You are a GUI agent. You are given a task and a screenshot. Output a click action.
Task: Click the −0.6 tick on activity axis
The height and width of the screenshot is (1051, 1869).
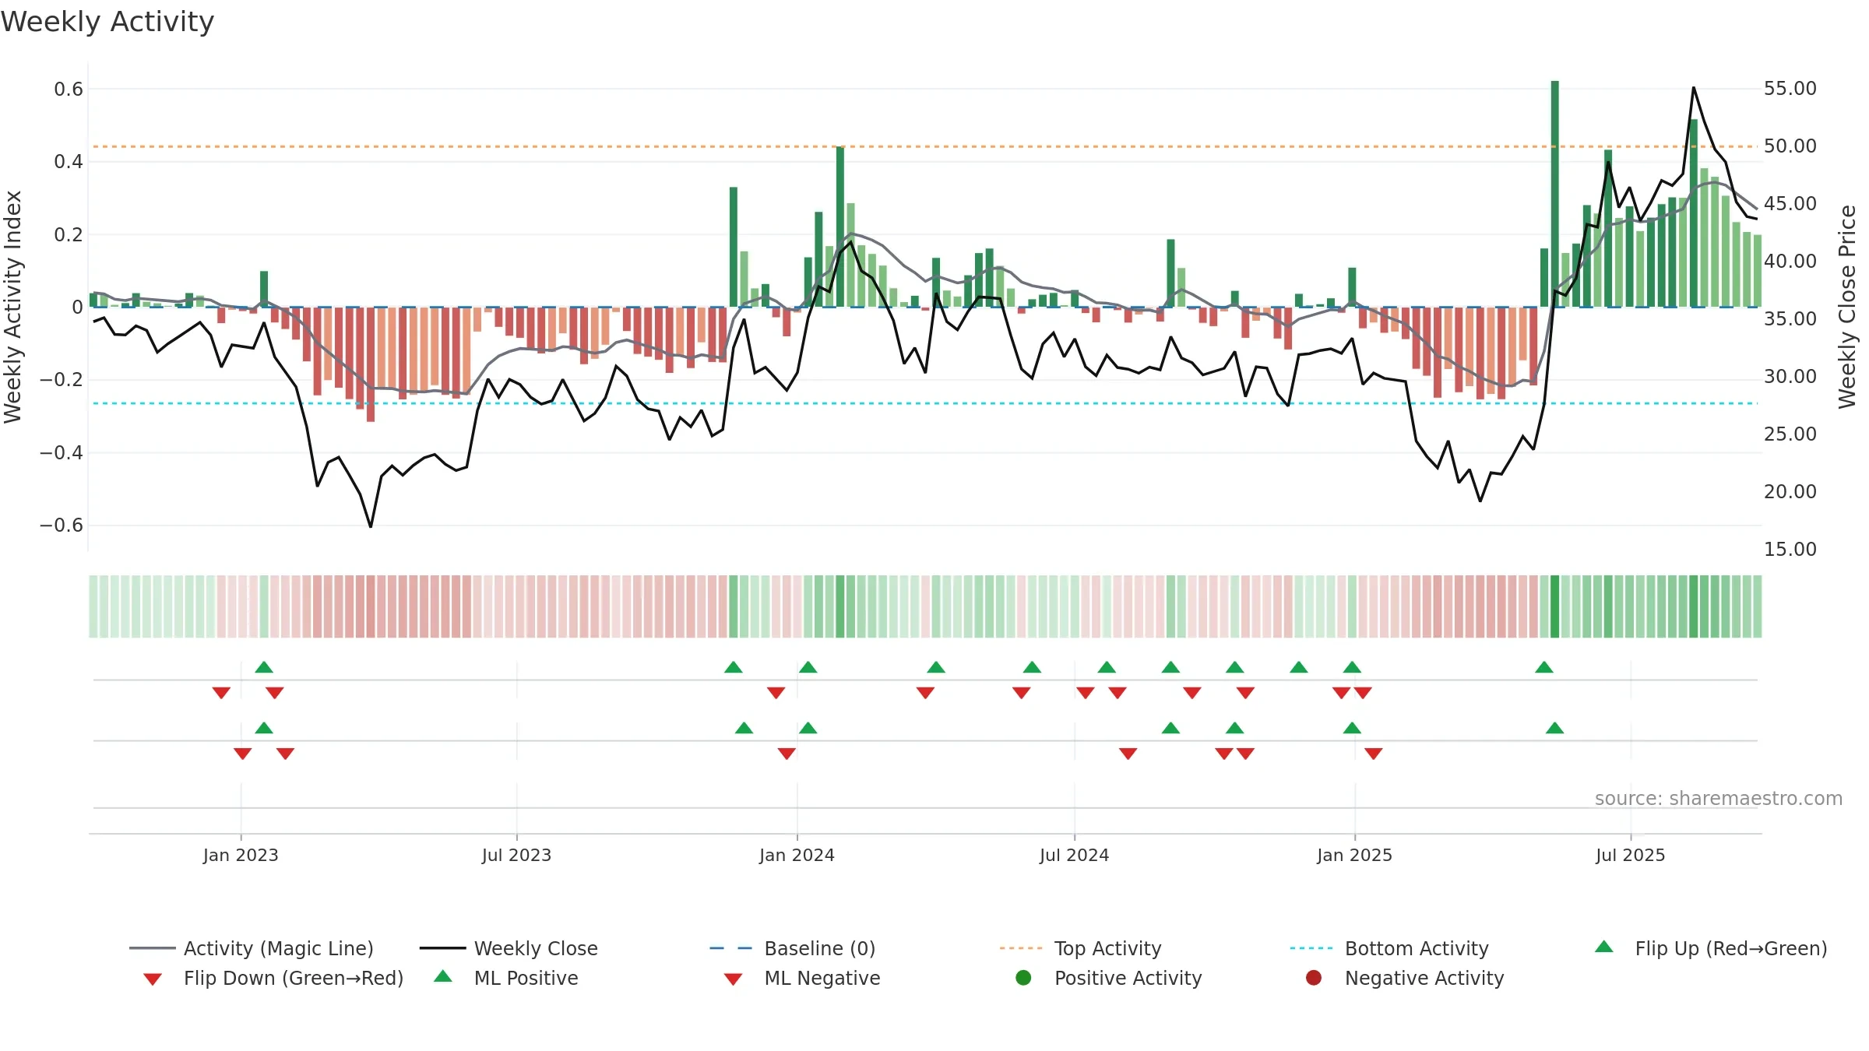coord(61,525)
